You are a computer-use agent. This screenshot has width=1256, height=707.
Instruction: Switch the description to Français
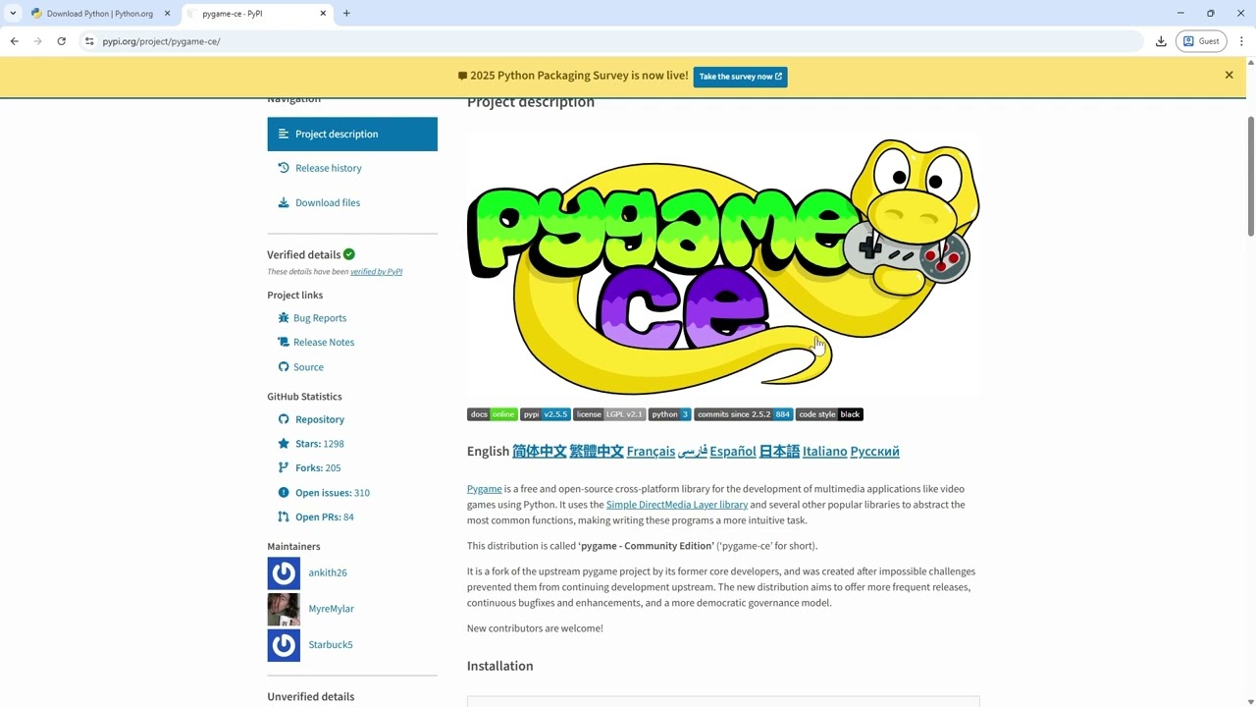tap(651, 452)
